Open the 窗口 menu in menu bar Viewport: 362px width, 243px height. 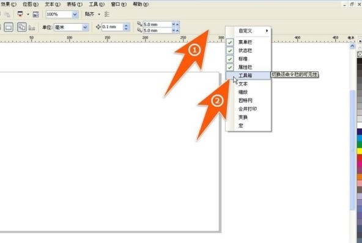[x=119, y=4]
